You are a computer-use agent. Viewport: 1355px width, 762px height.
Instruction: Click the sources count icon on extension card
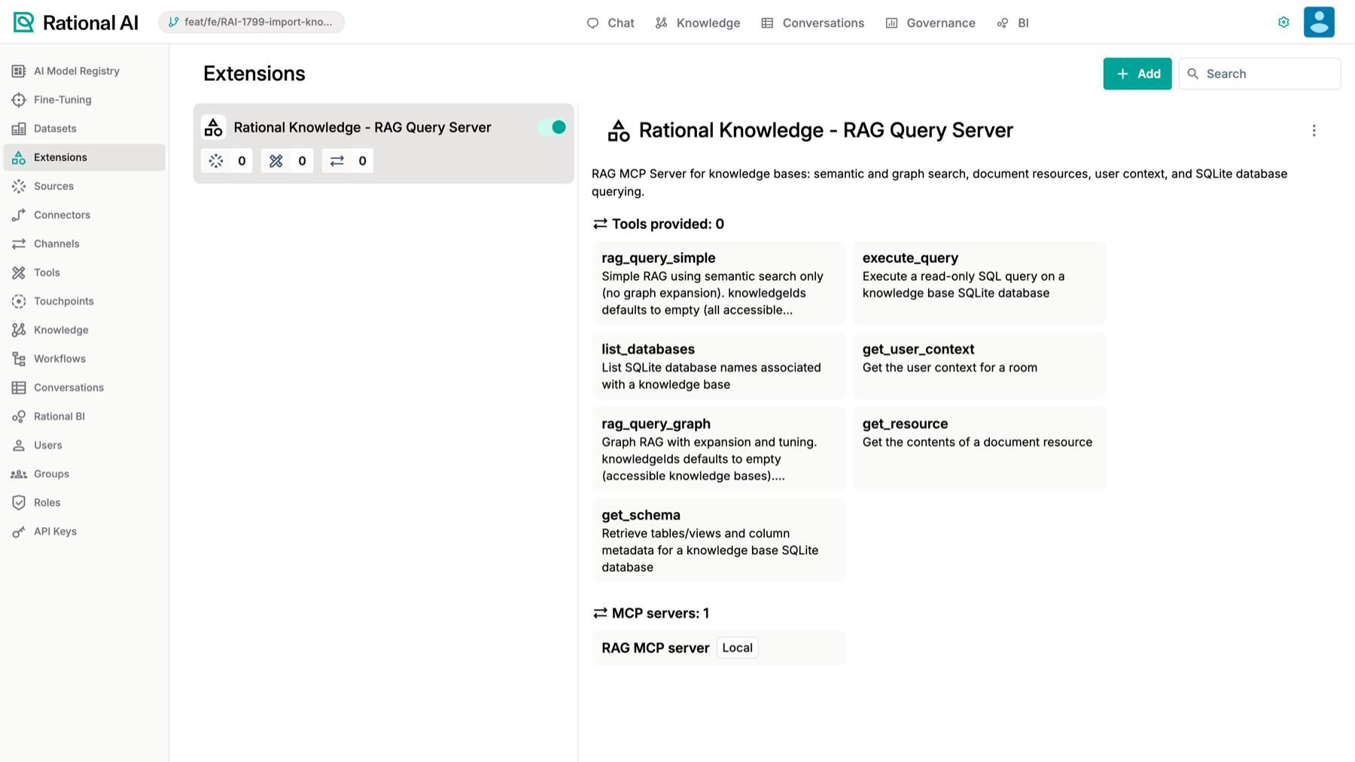[217, 160]
